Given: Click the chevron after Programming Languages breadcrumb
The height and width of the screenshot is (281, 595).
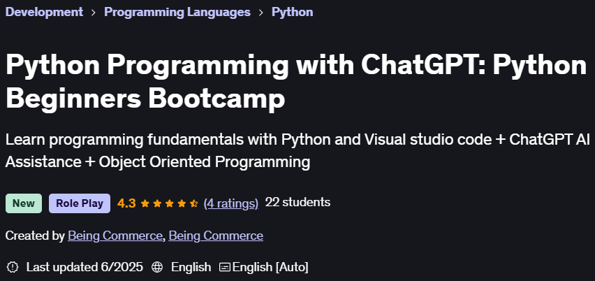Looking at the screenshot, I should pos(261,13).
